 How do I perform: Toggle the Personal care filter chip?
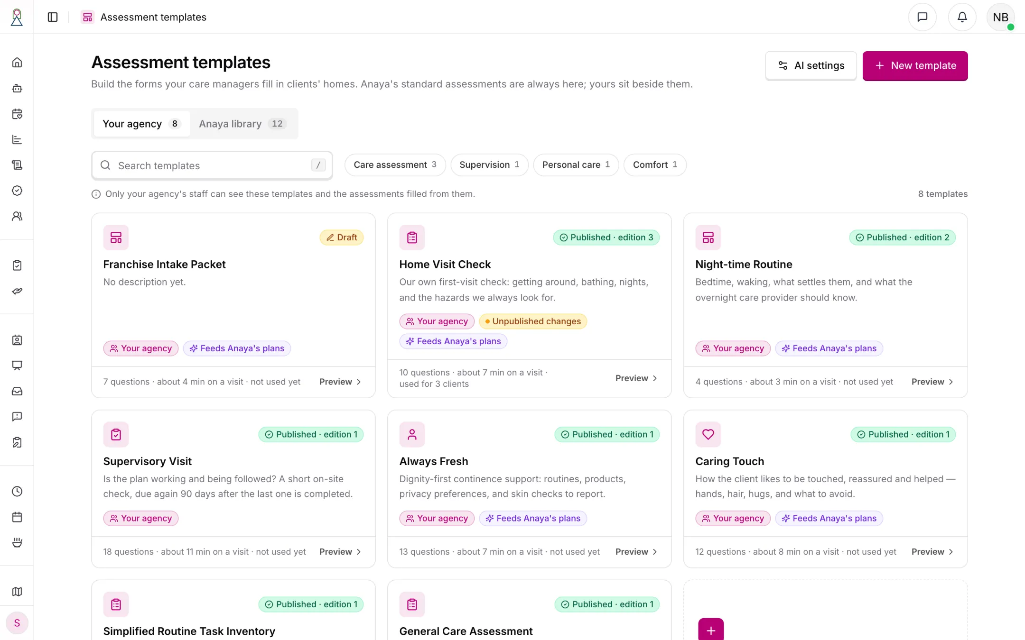576,165
